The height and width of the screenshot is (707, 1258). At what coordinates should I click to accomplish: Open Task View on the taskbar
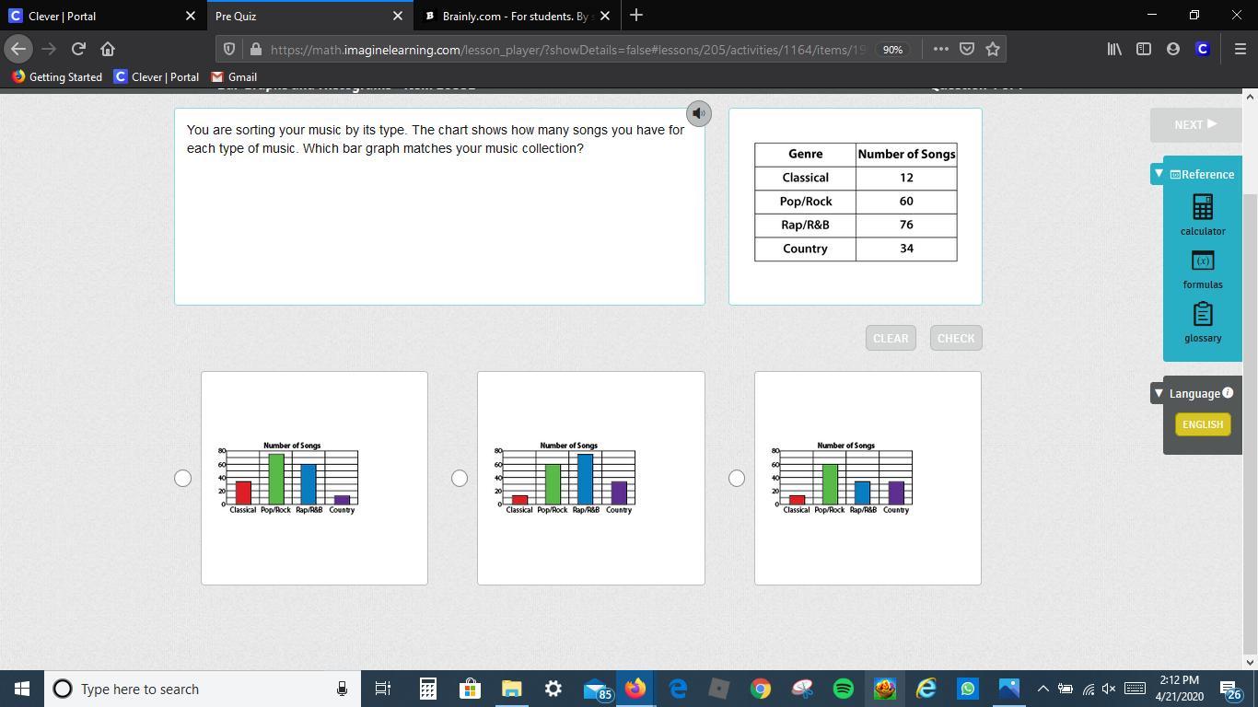click(x=383, y=689)
